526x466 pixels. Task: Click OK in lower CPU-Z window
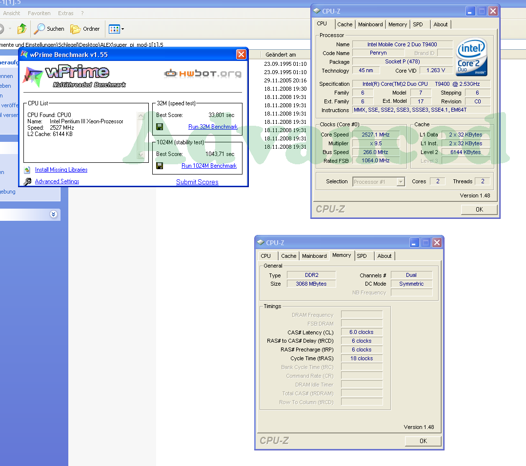pyautogui.click(x=423, y=441)
